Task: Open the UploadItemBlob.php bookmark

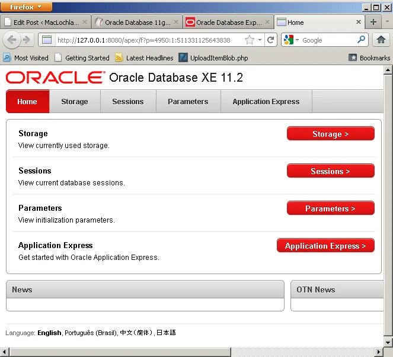Action: coord(213,58)
